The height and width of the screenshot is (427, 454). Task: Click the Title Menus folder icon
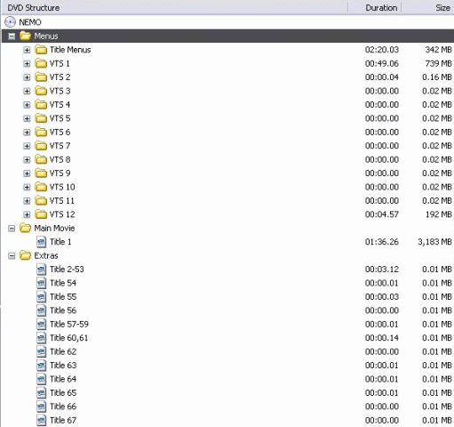pyautogui.click(x=41, y=50)
